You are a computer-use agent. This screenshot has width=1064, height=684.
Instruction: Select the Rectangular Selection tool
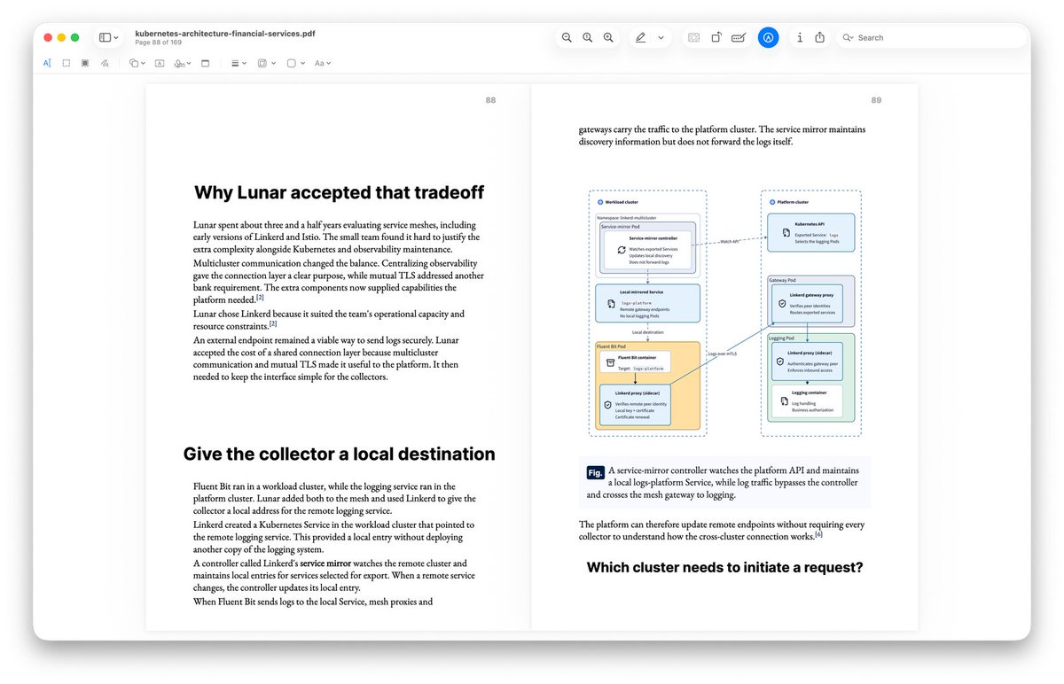tap(66, 63)
